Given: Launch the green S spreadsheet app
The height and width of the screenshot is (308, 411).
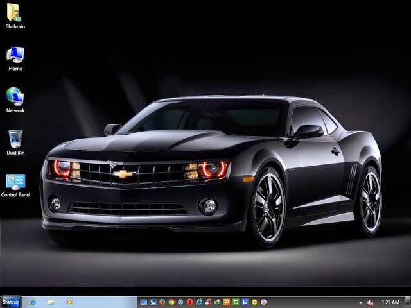Looking at the screenshot, I should coord(236,302).
